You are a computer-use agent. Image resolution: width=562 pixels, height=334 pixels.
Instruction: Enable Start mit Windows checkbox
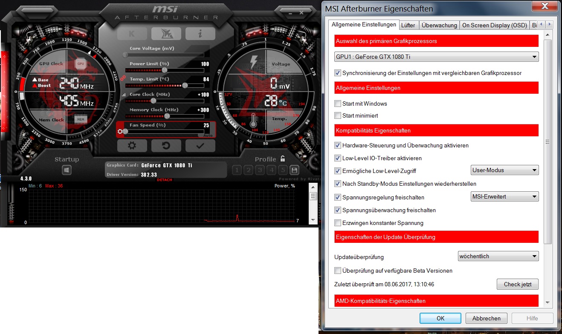[338, 104]
